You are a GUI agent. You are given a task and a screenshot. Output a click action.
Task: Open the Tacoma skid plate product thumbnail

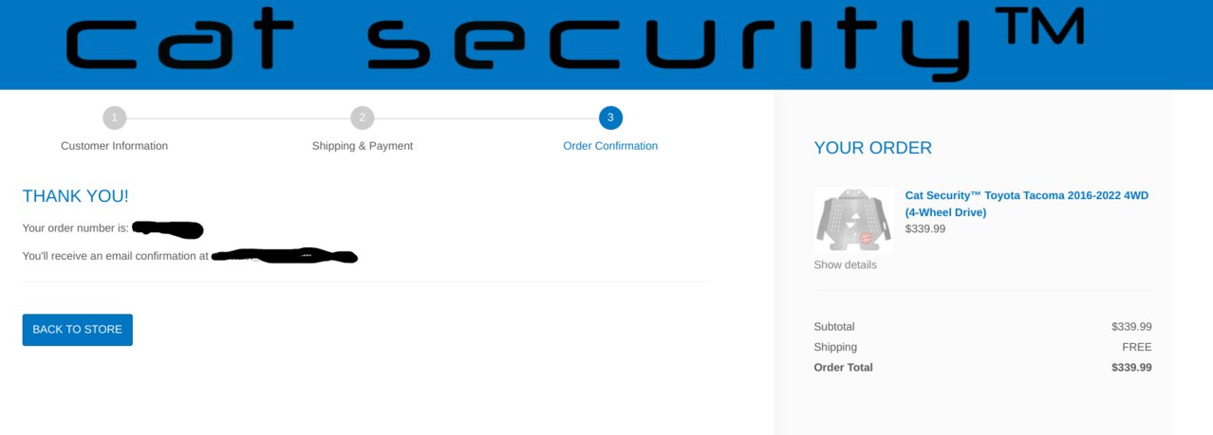(x=853, y=219)
